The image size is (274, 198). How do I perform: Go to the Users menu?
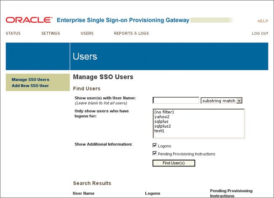(87, 34)
